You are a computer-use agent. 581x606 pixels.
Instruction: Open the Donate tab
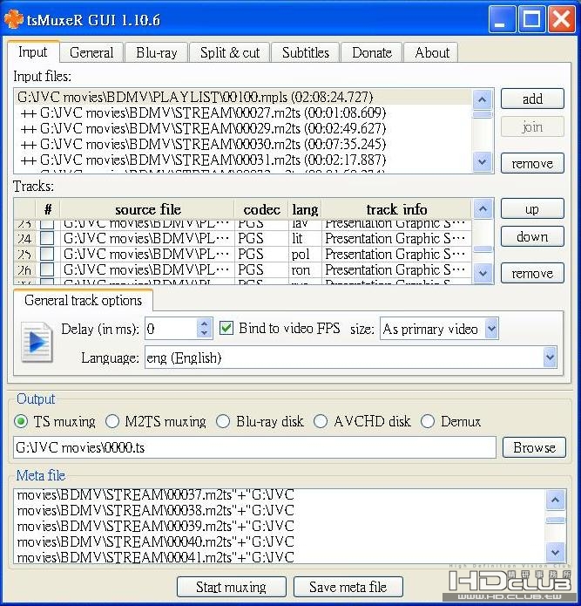[372, 52]
